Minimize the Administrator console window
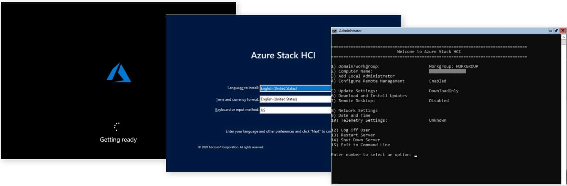Image resolution: width=567 pixels, height=186 pixels. [x=551, y=31]
